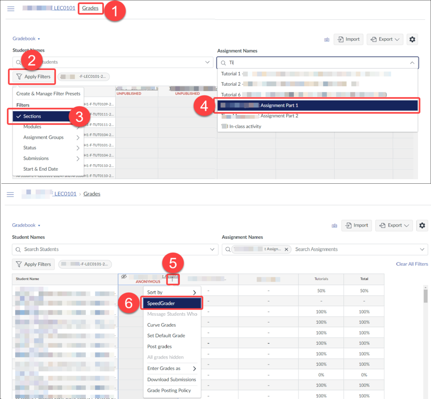
Task: Select Set Default Grade menu item
Action: (172, 336)
